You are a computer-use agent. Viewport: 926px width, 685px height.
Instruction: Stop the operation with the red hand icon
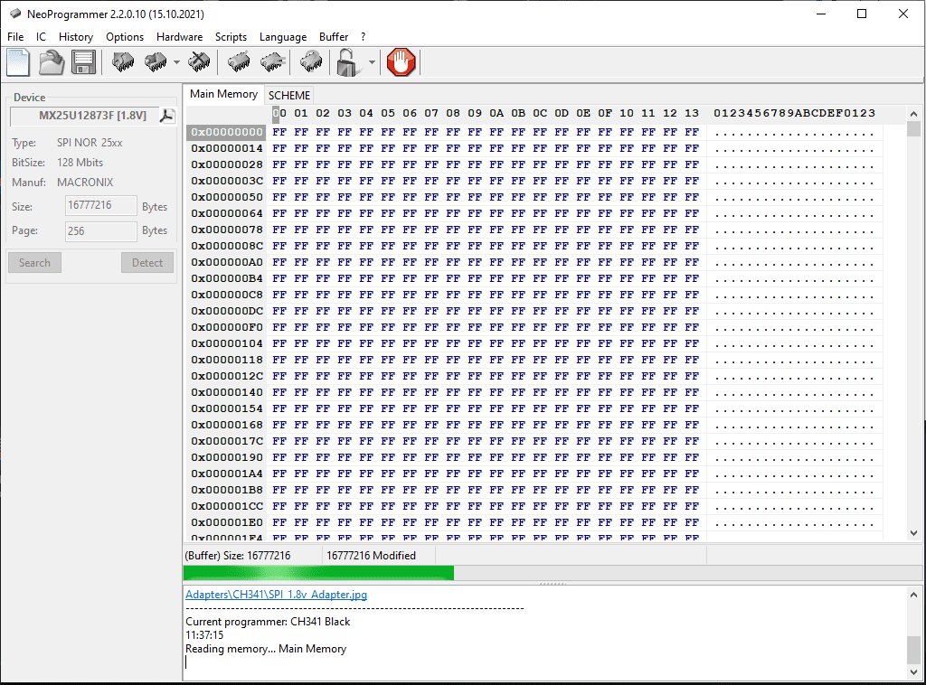tap(401, 62)
